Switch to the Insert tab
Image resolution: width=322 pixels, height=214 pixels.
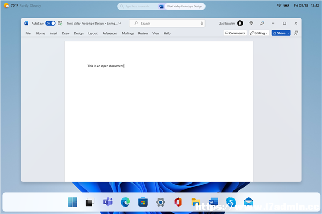(54, 33)
